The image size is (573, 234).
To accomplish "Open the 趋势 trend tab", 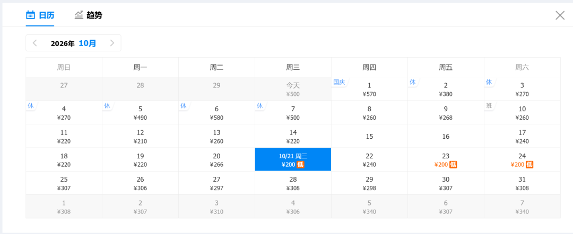I will (89, 15).
